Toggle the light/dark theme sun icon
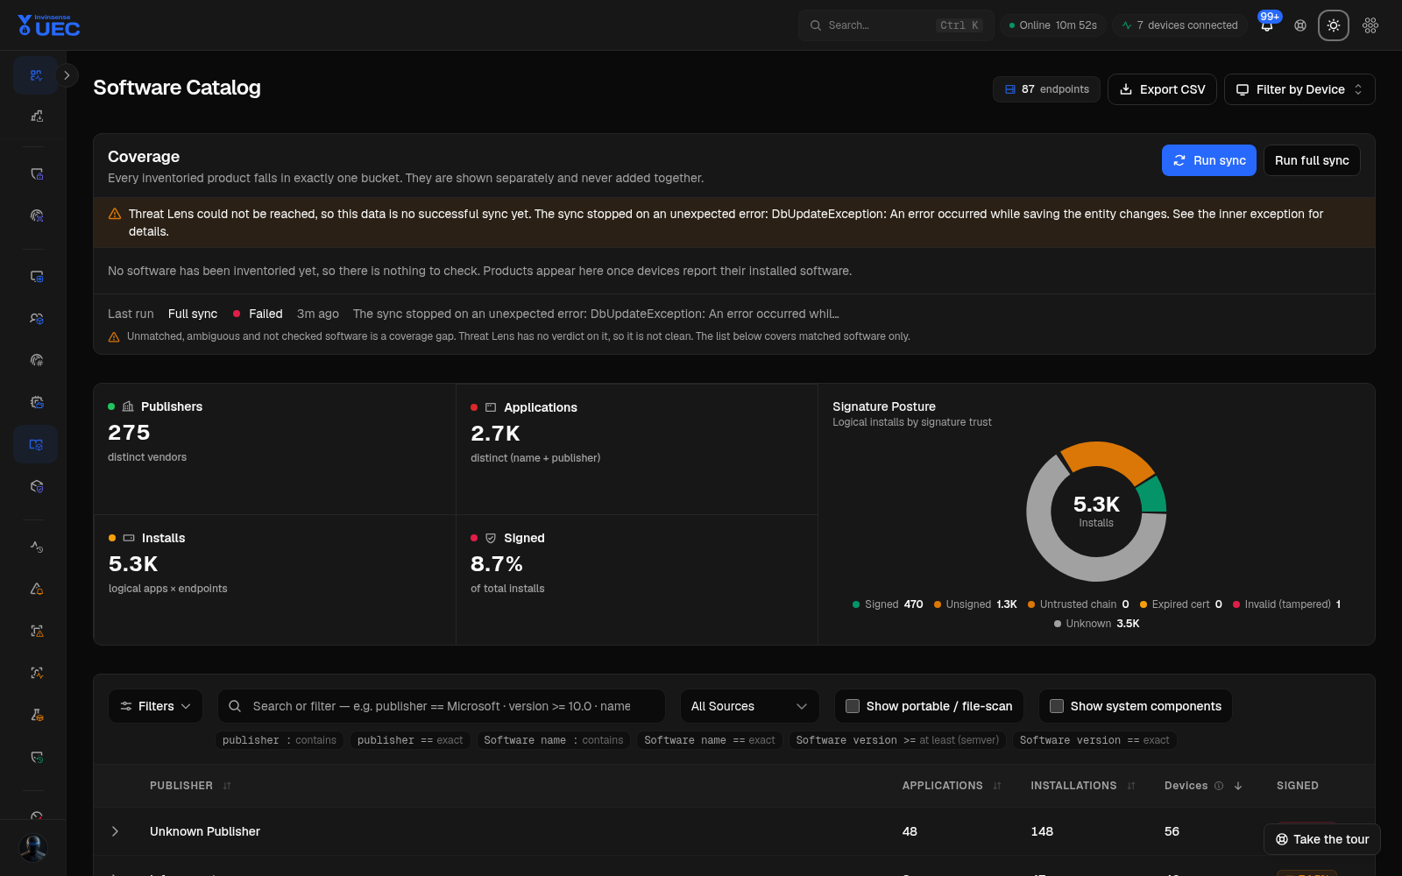This screenshot has width=1402, height=876. tap(1334, 25)
